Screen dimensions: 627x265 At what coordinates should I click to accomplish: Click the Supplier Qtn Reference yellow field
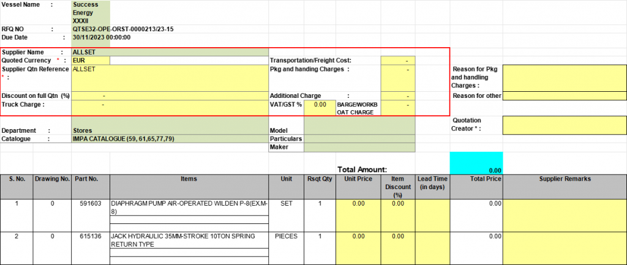coord(170,78)
